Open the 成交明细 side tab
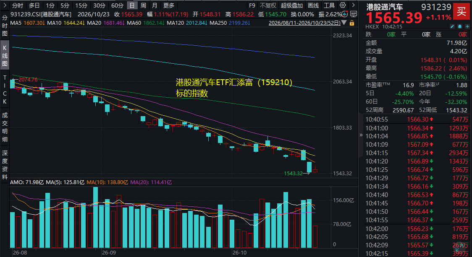Image resolution: width=472 pixels, height=257 pixels. pos(5,127)
